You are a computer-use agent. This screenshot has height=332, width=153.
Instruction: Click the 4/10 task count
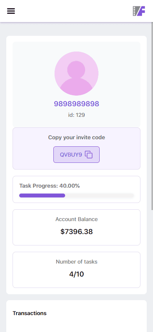click(76, 274)
